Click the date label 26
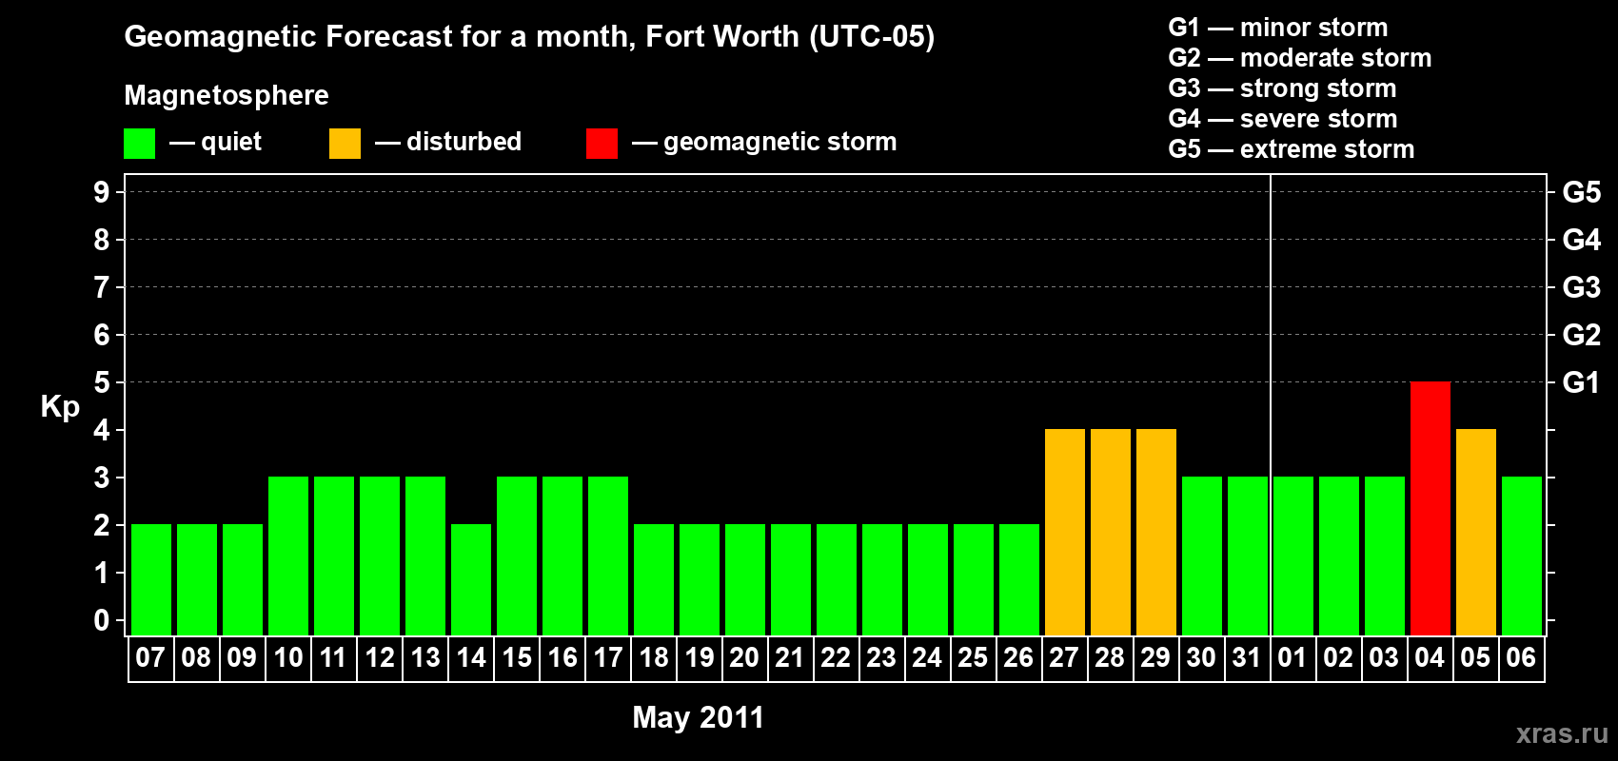 tap(1018, 657)
